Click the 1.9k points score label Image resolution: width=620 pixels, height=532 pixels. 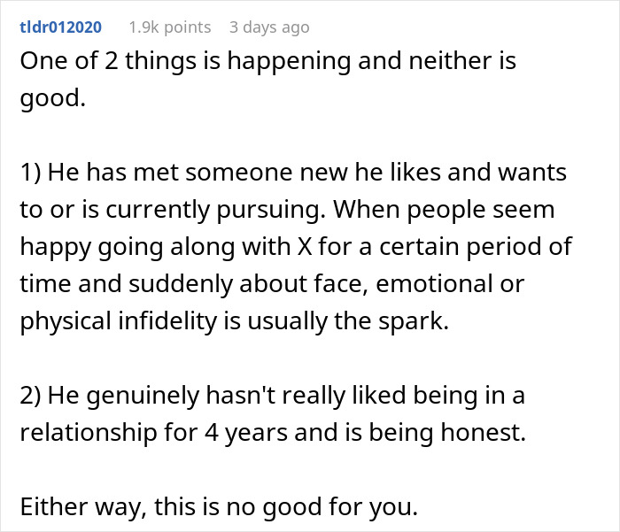pyautogui.click(x=169, y=27)
